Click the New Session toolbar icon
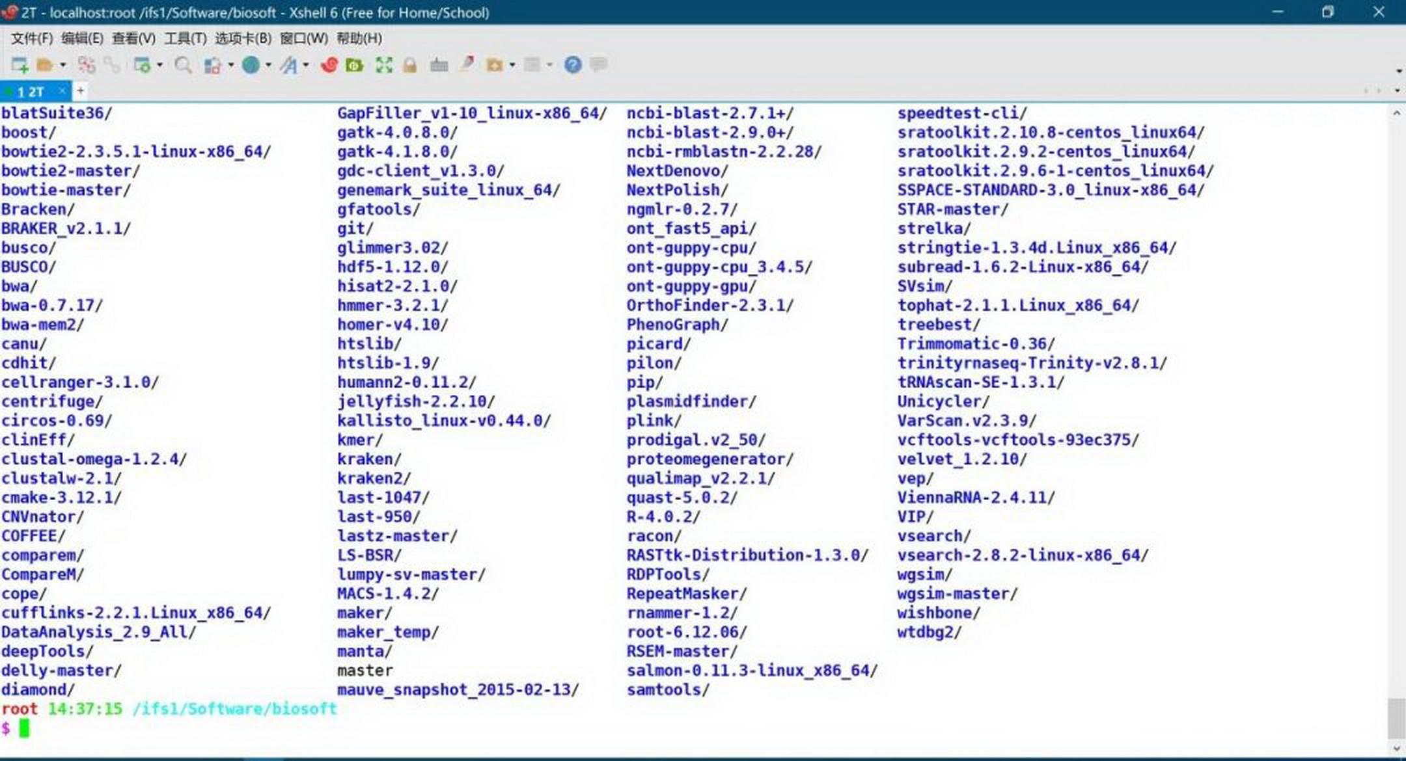Viewport: 1406px width, 761px height. pyautogui.click(x=20, y=65)
